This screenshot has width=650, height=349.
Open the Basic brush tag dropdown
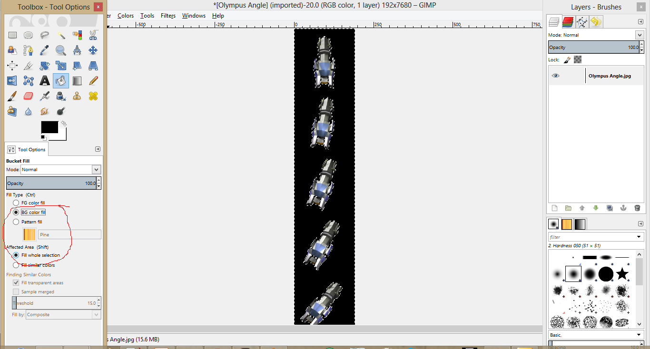pyautogui.click(x=639, y=335)
